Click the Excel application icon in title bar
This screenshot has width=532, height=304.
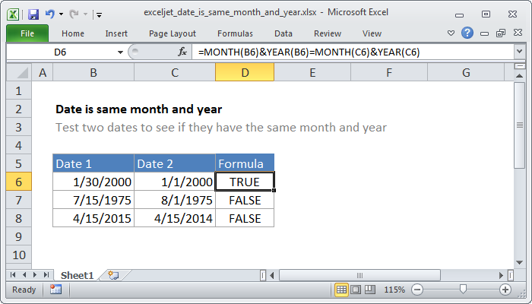pyautogui.click(x=13, y=14)
